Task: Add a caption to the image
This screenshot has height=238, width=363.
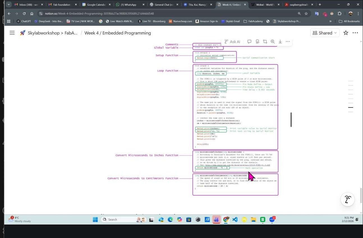Action: point(257,42)
